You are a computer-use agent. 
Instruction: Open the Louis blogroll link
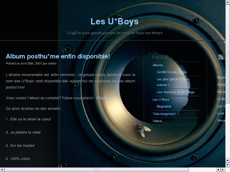coord(221,113)
